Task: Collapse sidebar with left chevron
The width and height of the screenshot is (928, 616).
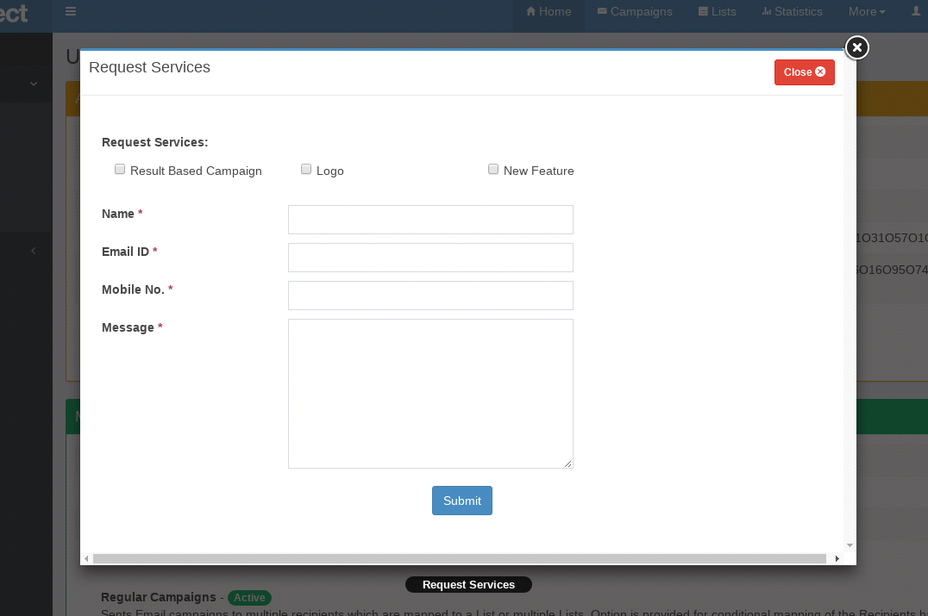Action: (34, 251)
